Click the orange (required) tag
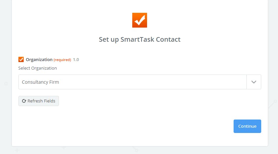 [62, 60]
